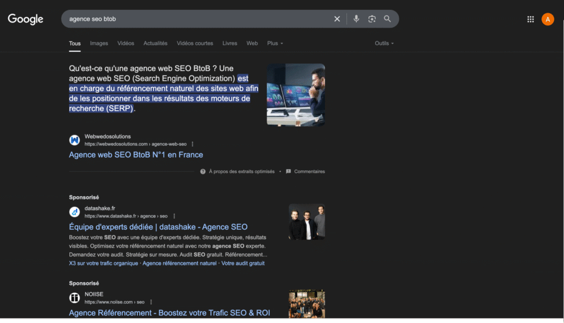
Task: Open the datashake team photo thumbnail
Action: (307, 222)
